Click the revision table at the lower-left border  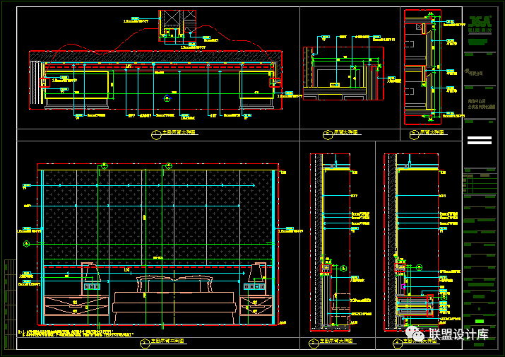point(9,295)
